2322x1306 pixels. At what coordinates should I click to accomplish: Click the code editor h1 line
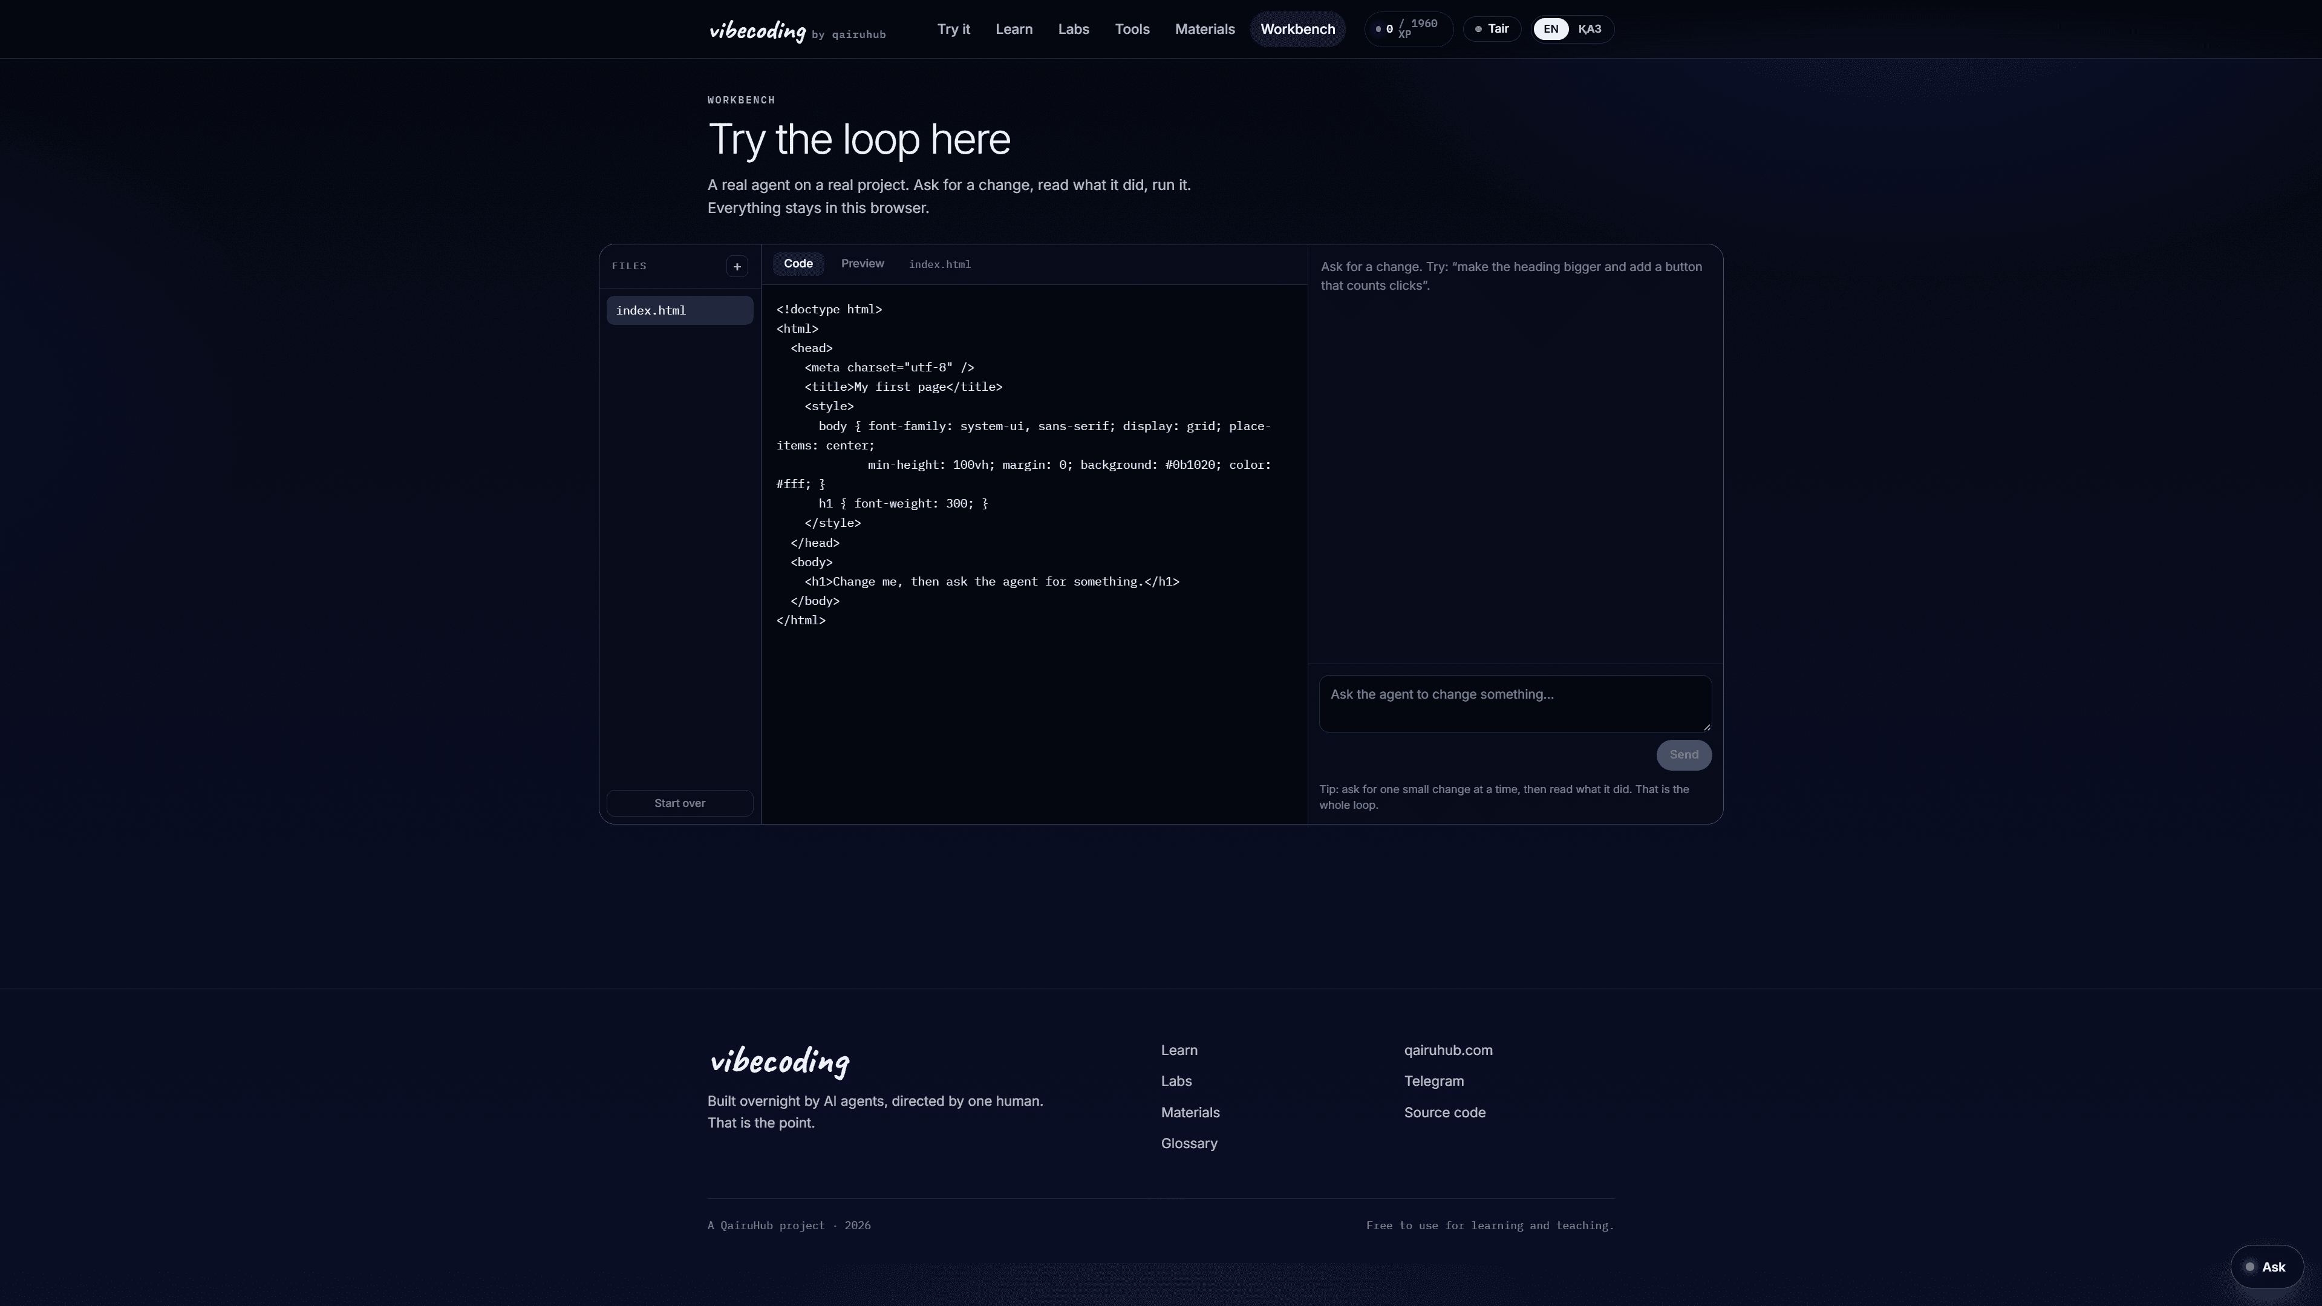[991, 583]
